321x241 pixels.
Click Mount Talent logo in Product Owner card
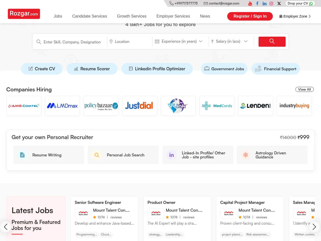[x=156, y=214]
